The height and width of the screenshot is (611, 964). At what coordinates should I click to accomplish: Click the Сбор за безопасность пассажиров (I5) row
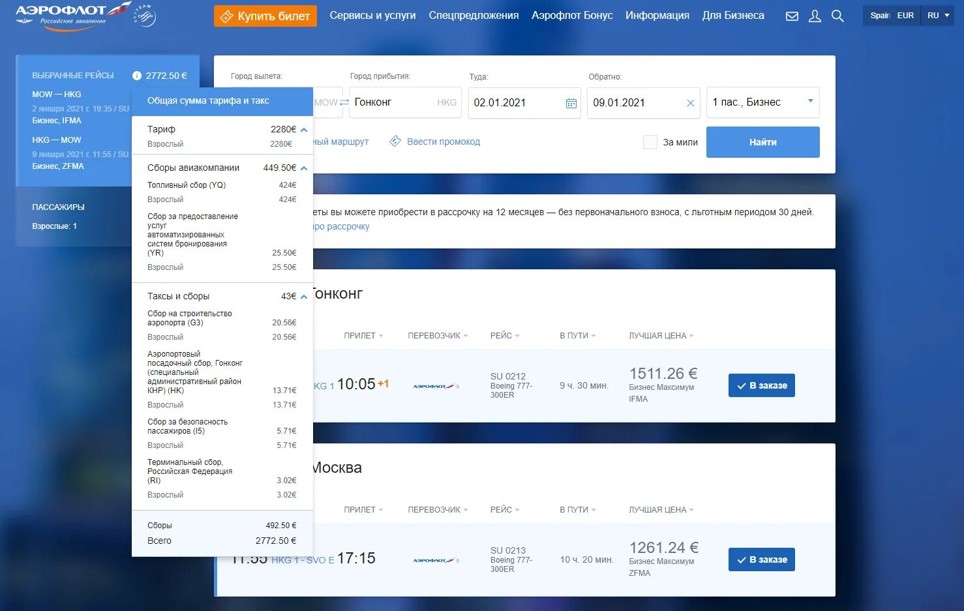pos(222,426)
